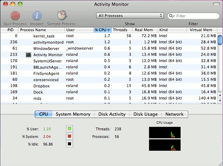
Task: Select the BBLaunchAge... process row
Action: (109, 67)
